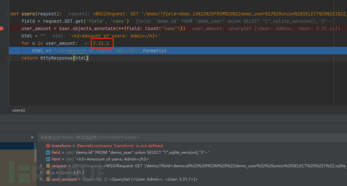Expand the user_amount QuerySet node
The image size is (347, 186).
point(41,179)
